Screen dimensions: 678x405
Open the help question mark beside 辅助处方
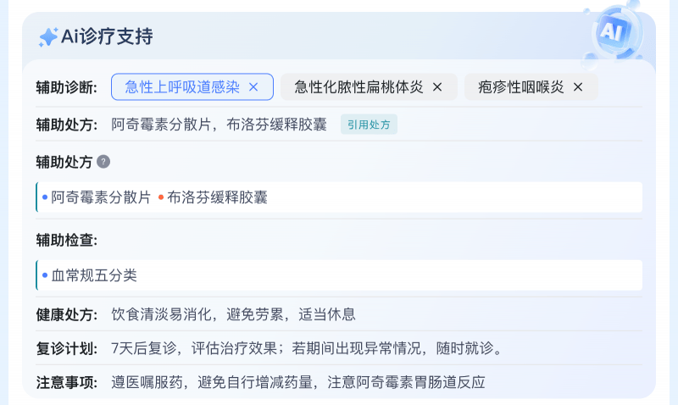pyautogui.click(x=103, y=162)
